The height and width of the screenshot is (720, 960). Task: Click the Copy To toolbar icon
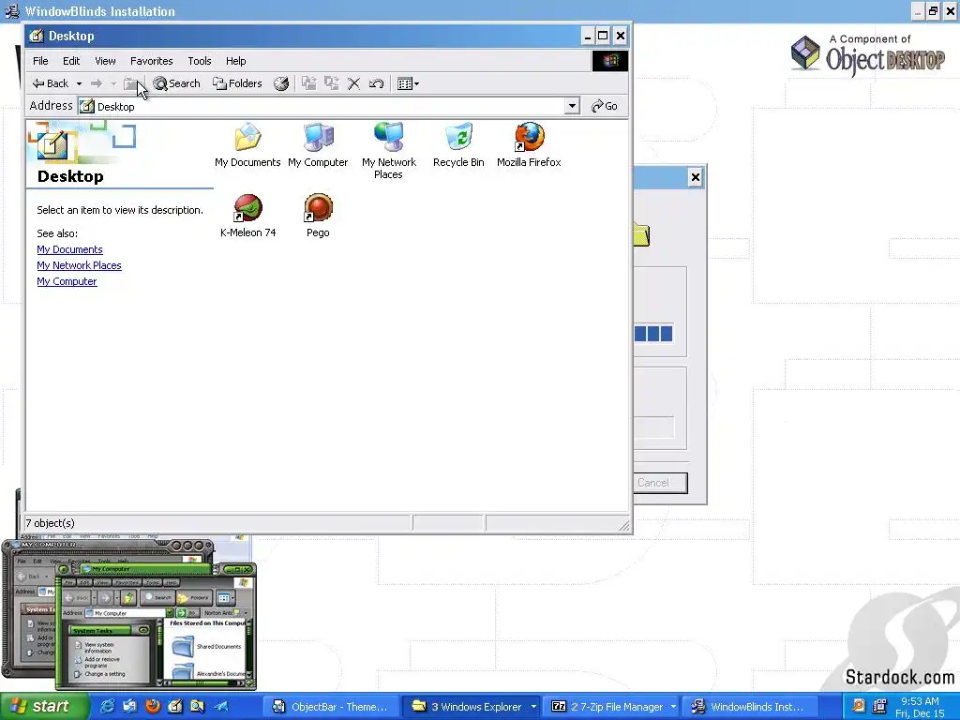[332, 83]
